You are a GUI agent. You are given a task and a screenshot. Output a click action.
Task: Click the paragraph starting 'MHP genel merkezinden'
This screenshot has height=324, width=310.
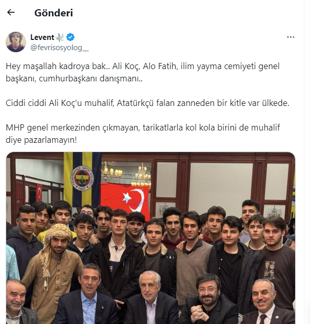(143, 134)
